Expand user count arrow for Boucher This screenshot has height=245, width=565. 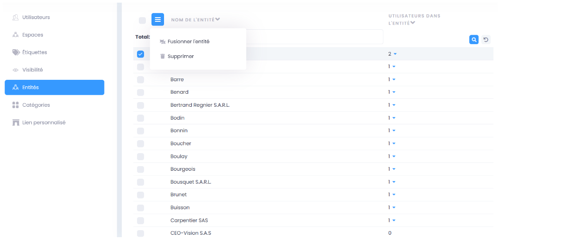394,143
